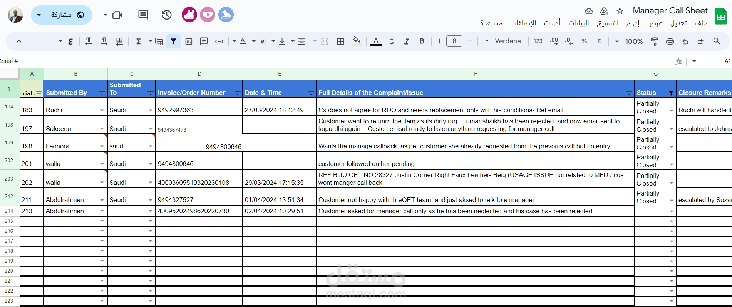Insert a chart
732x307 pixels.
tap(189, 41)
